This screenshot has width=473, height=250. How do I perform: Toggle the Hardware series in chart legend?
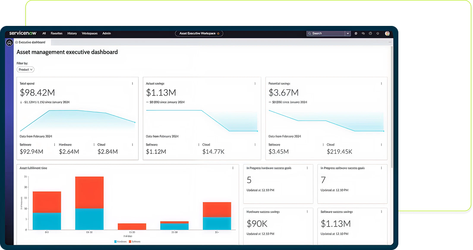point(120,241)
